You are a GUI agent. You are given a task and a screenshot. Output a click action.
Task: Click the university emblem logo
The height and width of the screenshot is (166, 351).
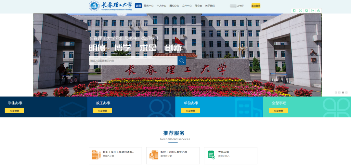[x=94, y=6]
